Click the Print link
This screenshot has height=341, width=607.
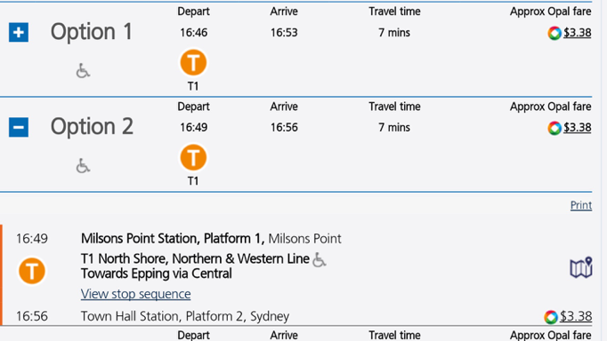coord(581,205)
